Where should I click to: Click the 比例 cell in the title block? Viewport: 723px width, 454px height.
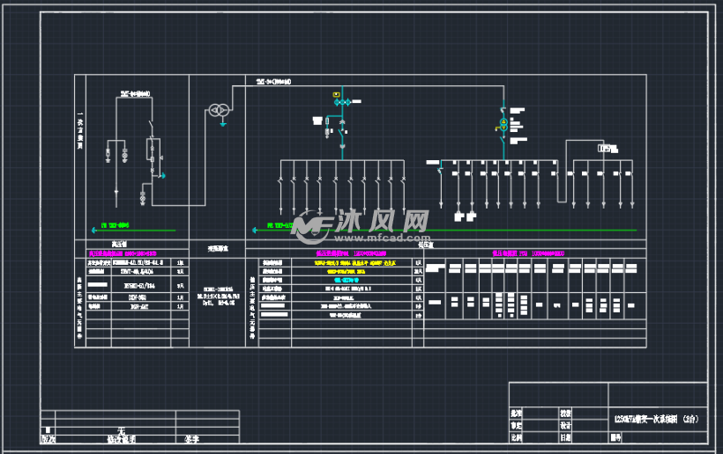[516, 436]
